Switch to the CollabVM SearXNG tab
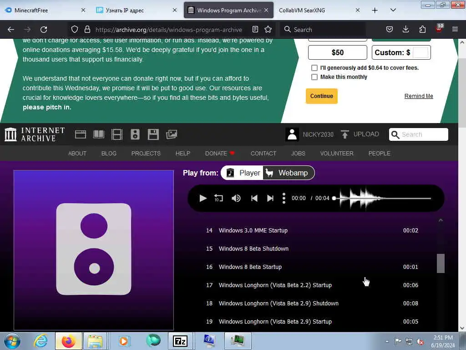This screenshot has height=350, width=466. tap(320, 10)
